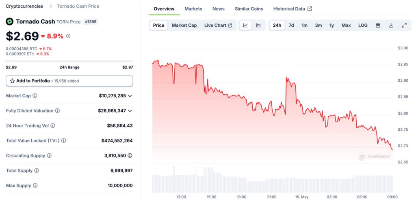Click info icon next to Market Cap
Screen dimensions: 416x200
point(35,96)
